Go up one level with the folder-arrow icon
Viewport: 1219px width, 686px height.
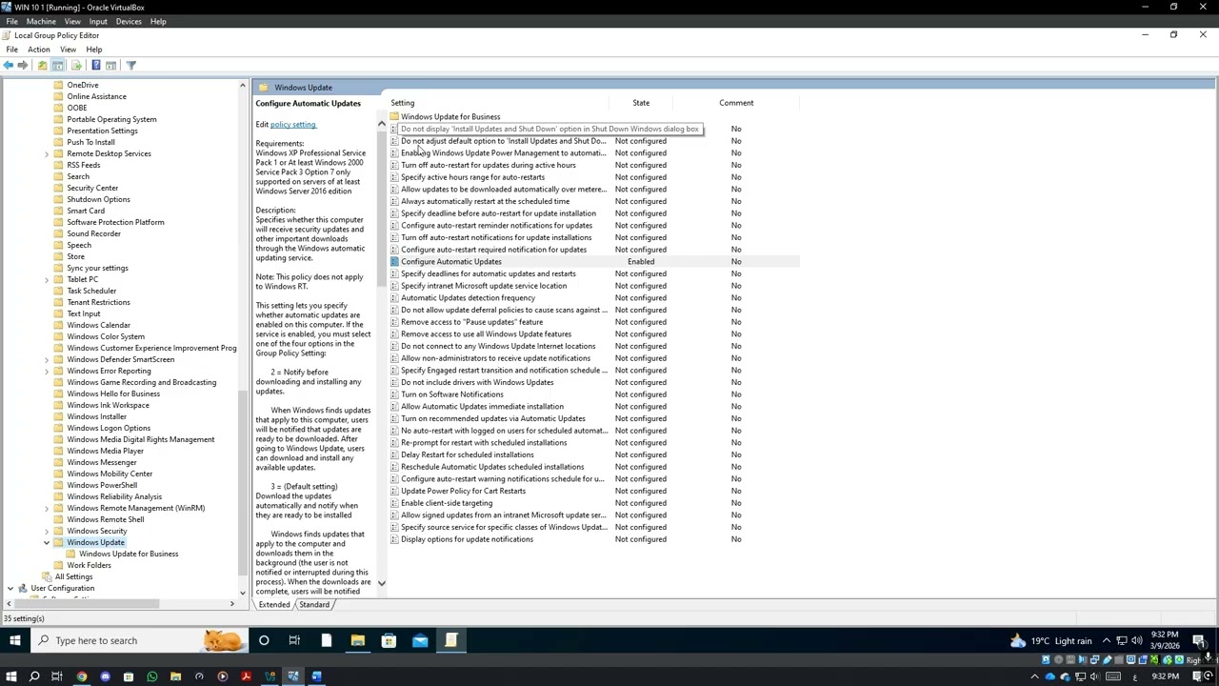tap(42, 65)
